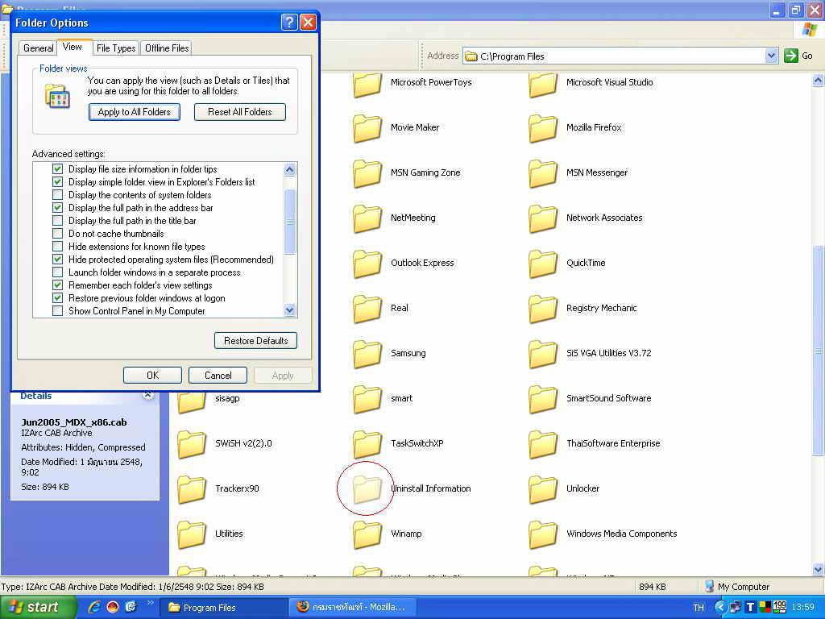Screen dimensions: 825x619
Task: Select the MSN Messenger folder icon
Action: (542, 174)
